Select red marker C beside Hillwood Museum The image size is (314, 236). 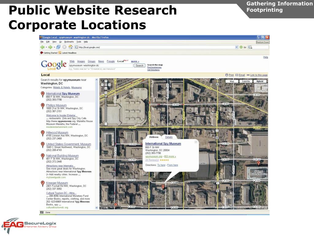click(x=43, y=133)
